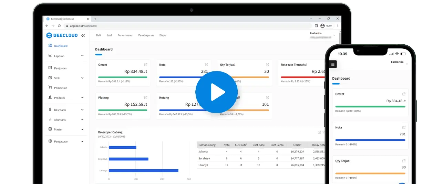This screenshot has width=433, height=184.
Task: Expand the Pengaturan sidebar menu chevron
Action: coord(82,141)
